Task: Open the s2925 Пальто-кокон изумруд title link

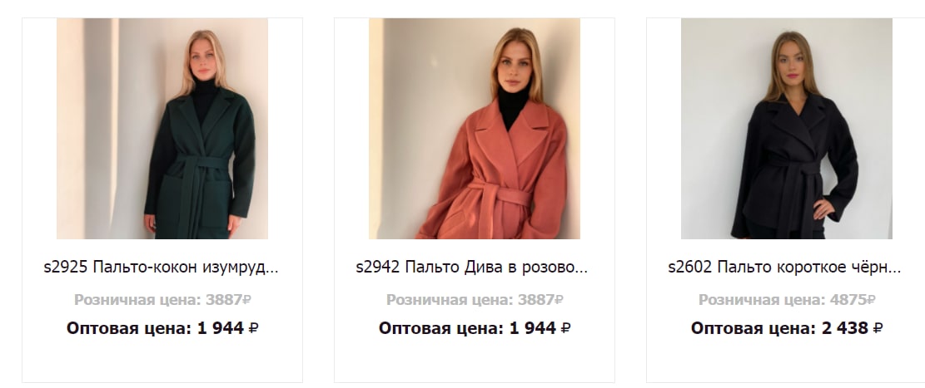Action: click(x=161, y=268)
